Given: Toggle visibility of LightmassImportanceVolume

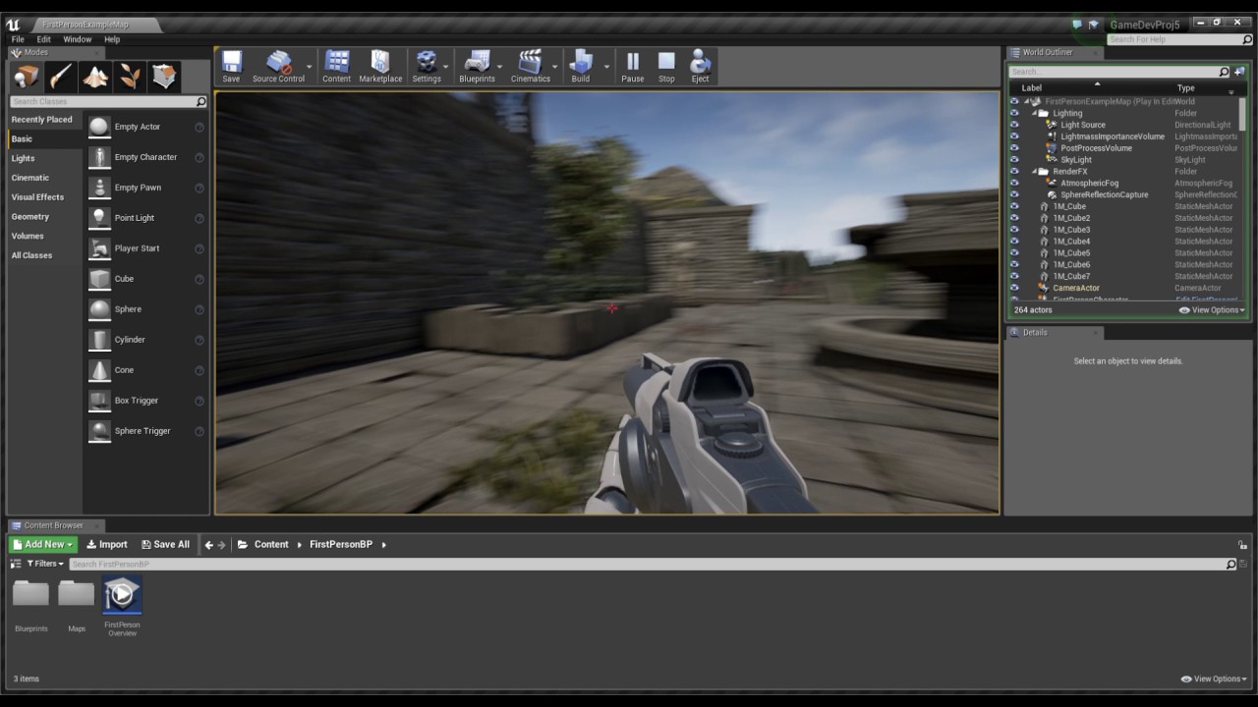Looking at the screenshot, I should click(x=1014, y=136).
